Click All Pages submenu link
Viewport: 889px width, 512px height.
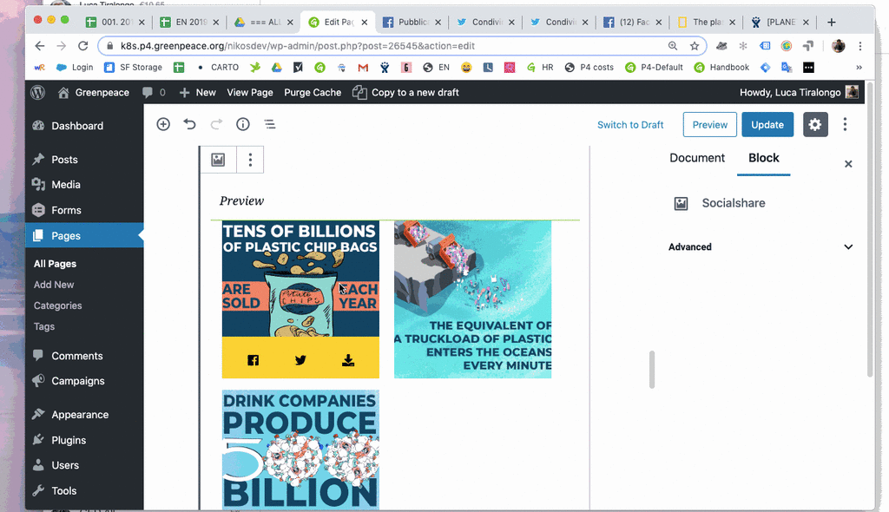point(55,264)
